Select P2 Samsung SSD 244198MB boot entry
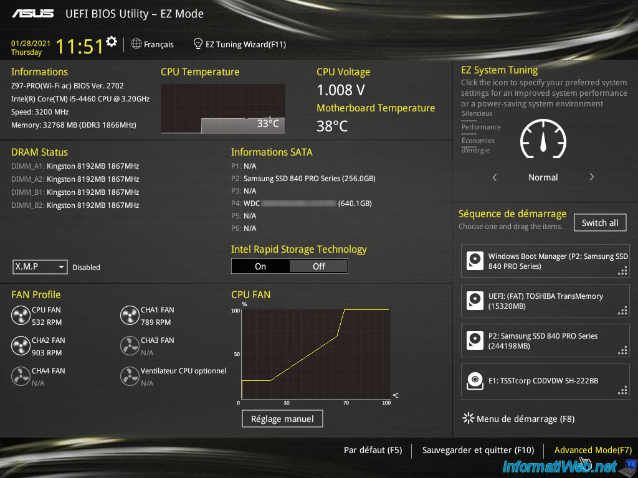638x478 pixels. [545, 340]
